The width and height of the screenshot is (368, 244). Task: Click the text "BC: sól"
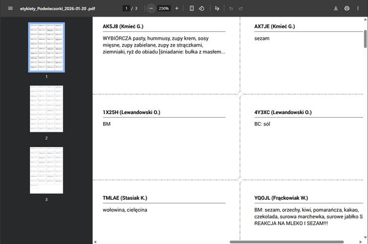pos(262,124)
